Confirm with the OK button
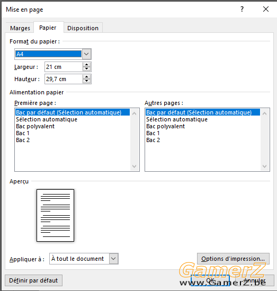 click(210, 280)
